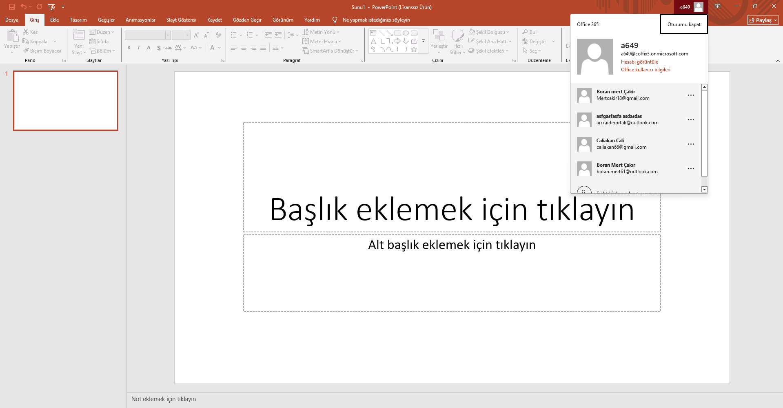Open options for arcraiderortak@outlook.com account

(691, 120)
